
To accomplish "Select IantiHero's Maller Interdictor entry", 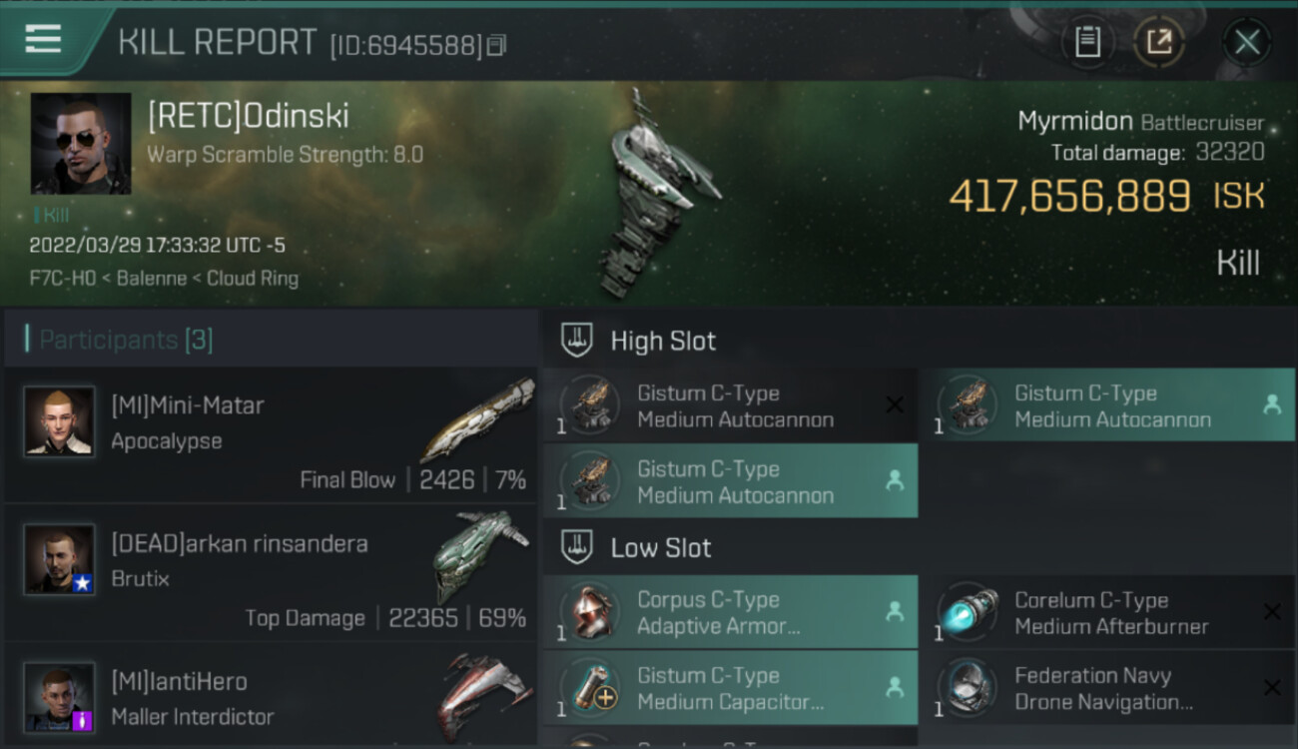I will pos(271,696).
